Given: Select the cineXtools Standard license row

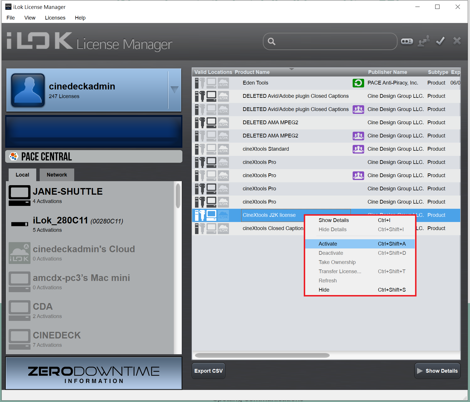Looking at the screenshot, I should pyautogui.click(x=326, y=149).
